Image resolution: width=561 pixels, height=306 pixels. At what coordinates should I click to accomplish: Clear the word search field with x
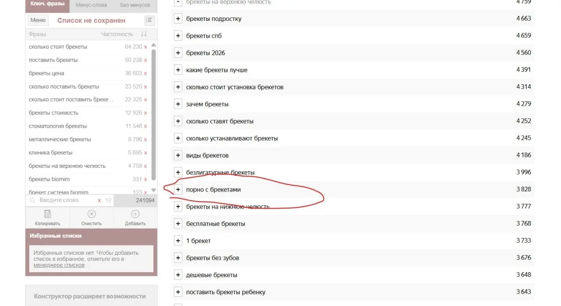pyautogui.click(x=99, y=200)
